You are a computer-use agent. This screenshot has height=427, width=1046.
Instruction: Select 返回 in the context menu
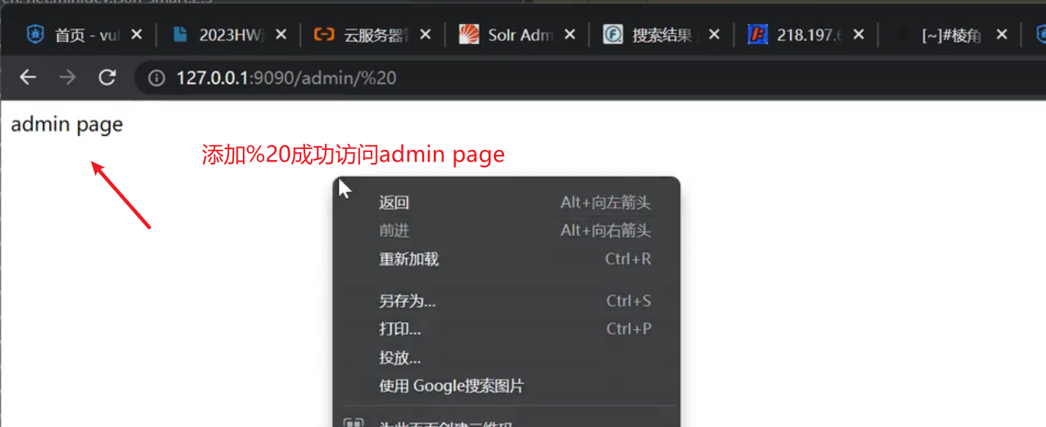pos(394,203)
